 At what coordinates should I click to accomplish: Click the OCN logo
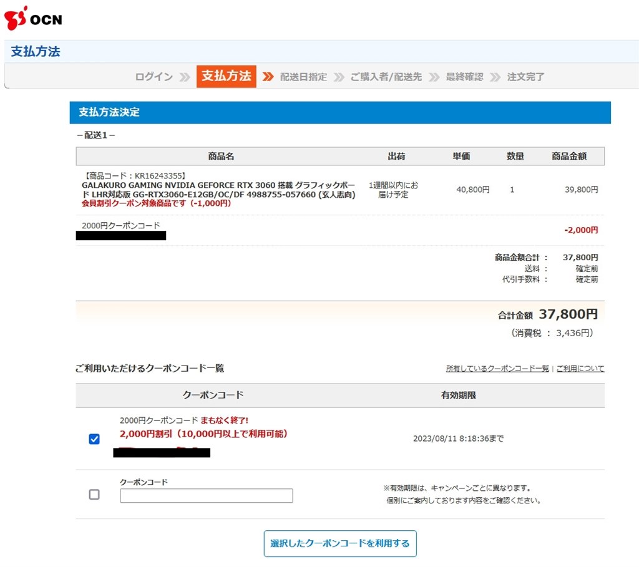33,18
